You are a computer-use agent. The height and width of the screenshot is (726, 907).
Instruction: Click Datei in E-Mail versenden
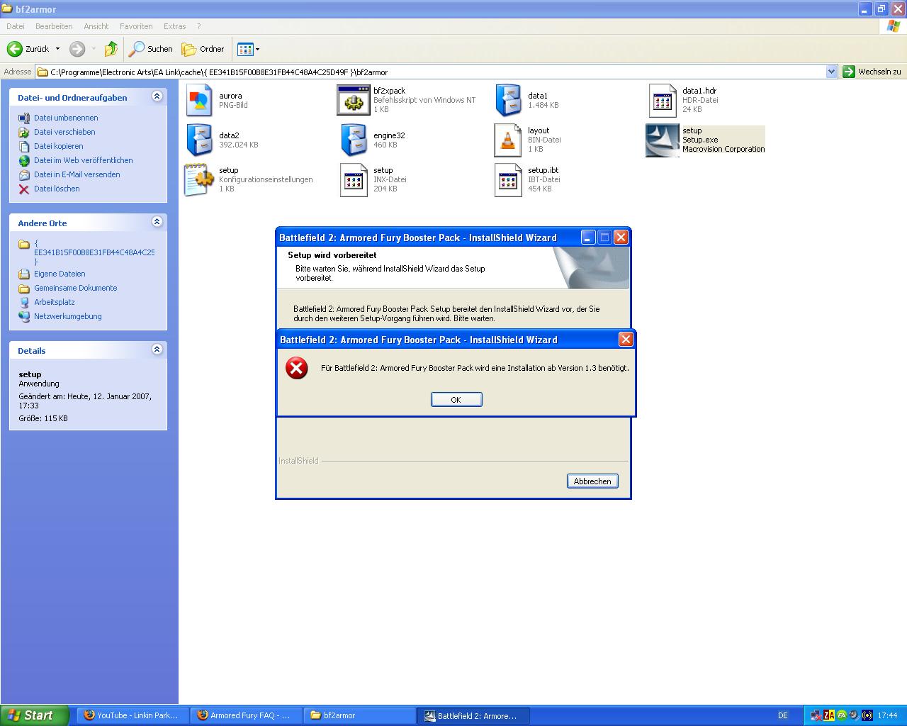(x=77, y=174)
